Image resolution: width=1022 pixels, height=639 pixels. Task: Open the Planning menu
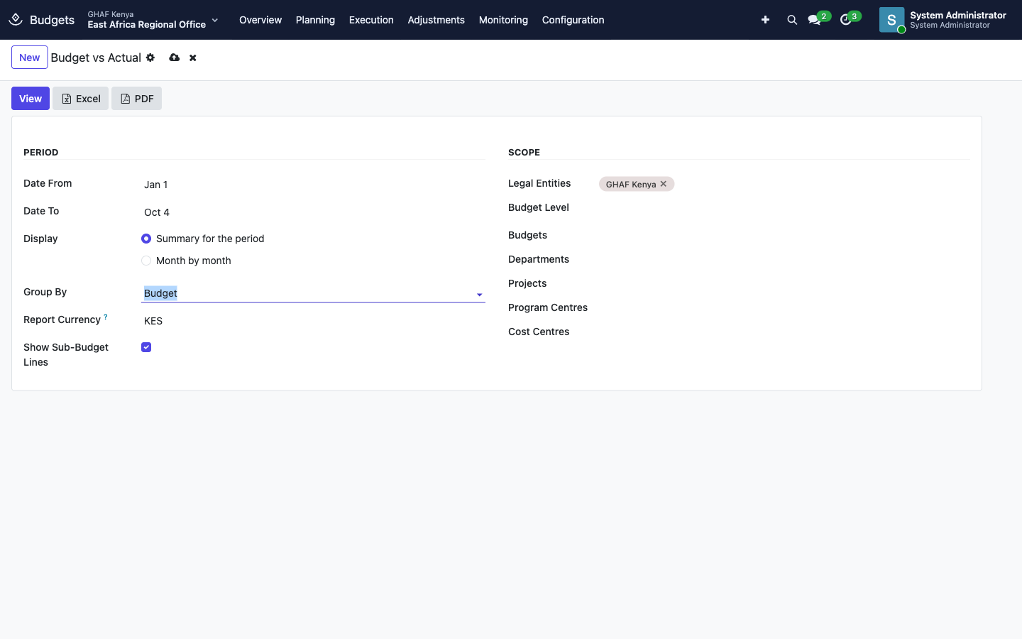315,20
